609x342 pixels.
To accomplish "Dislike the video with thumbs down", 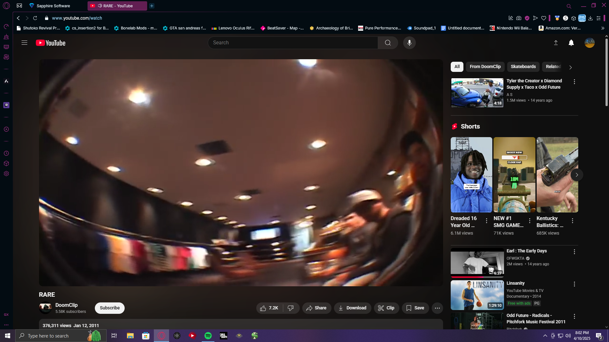I will [x=291, y=308].
